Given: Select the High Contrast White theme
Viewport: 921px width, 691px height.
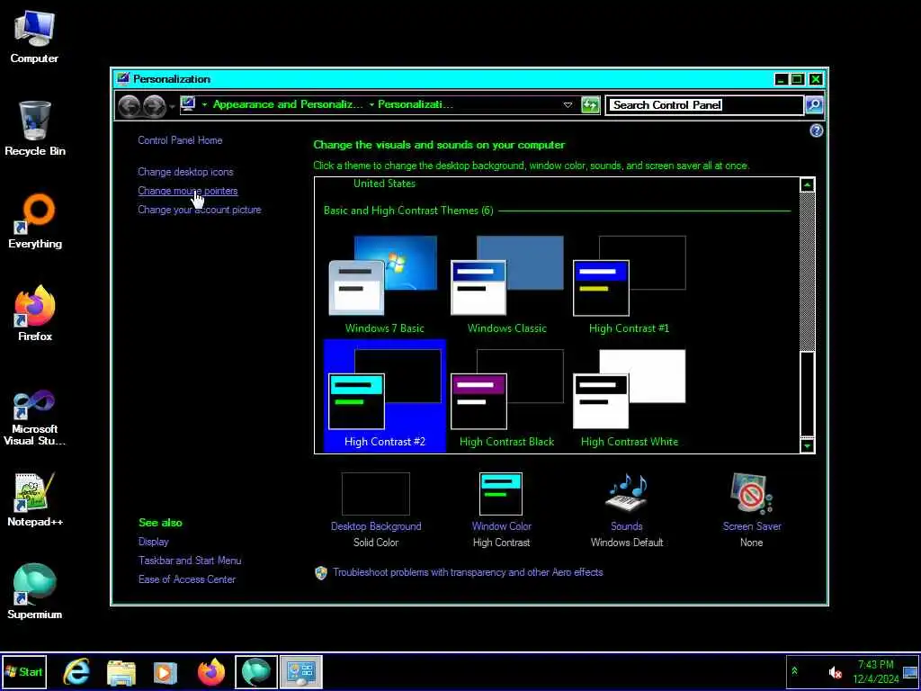Looking at the screenshot, I should click(x=629, y=397).
